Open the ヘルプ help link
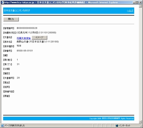 point(130,11)
